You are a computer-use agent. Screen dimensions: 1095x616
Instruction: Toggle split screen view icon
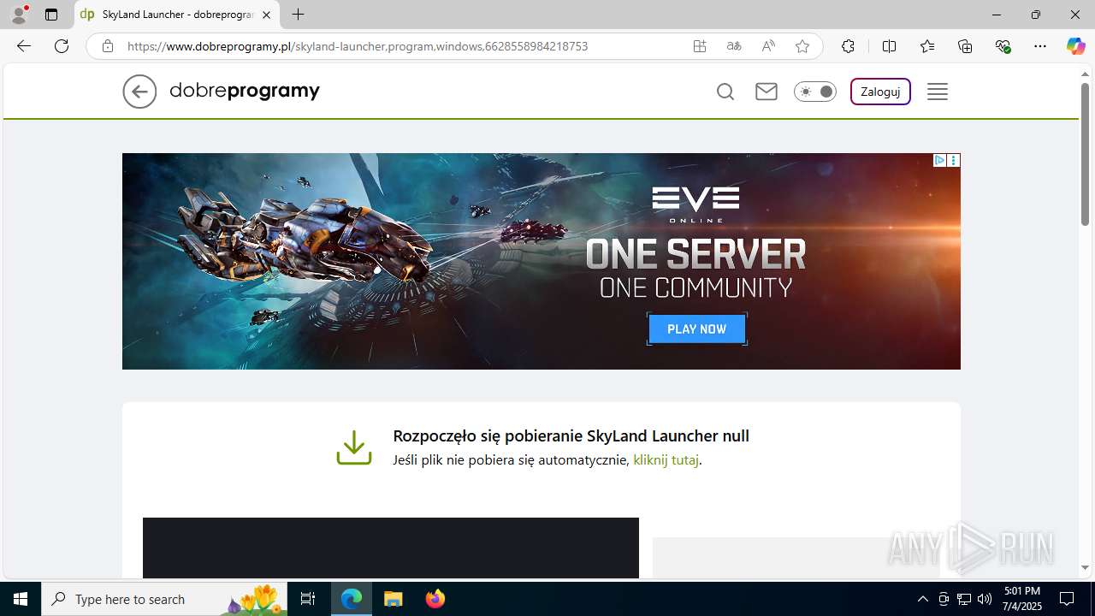pos(890,46)
